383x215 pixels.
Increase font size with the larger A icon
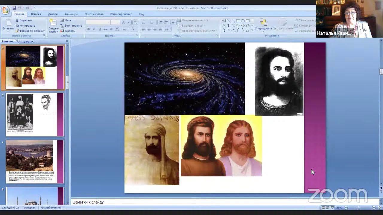(x=123, y=22)
